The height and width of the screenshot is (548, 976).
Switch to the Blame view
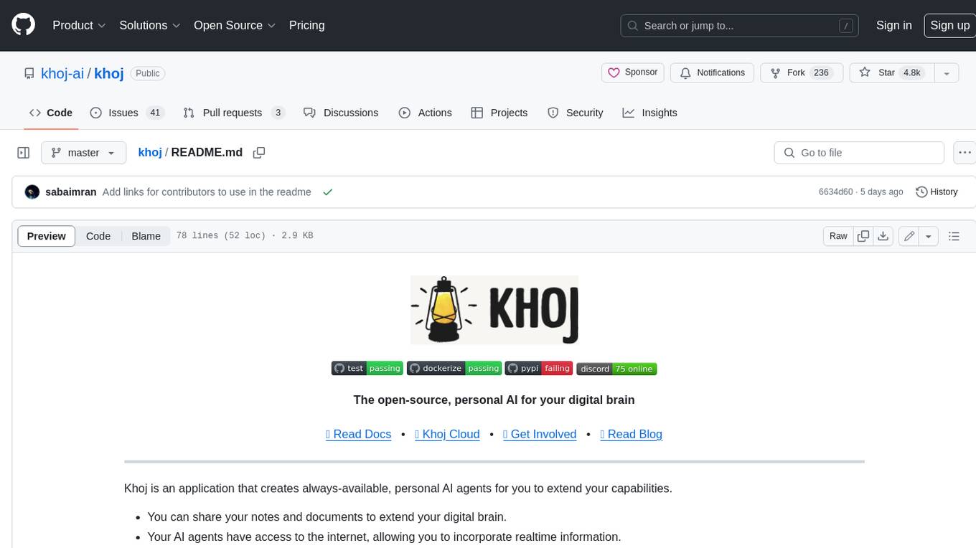click(x=146, y=236)
